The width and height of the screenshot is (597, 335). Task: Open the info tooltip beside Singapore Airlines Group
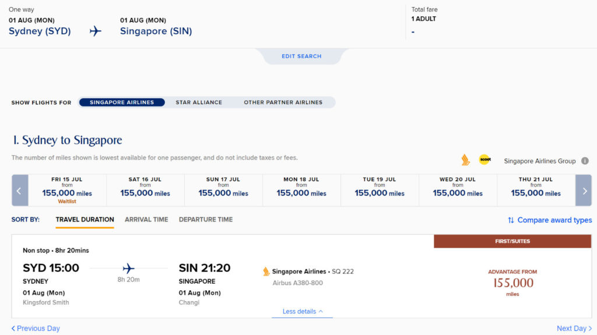tap(585, 161)
